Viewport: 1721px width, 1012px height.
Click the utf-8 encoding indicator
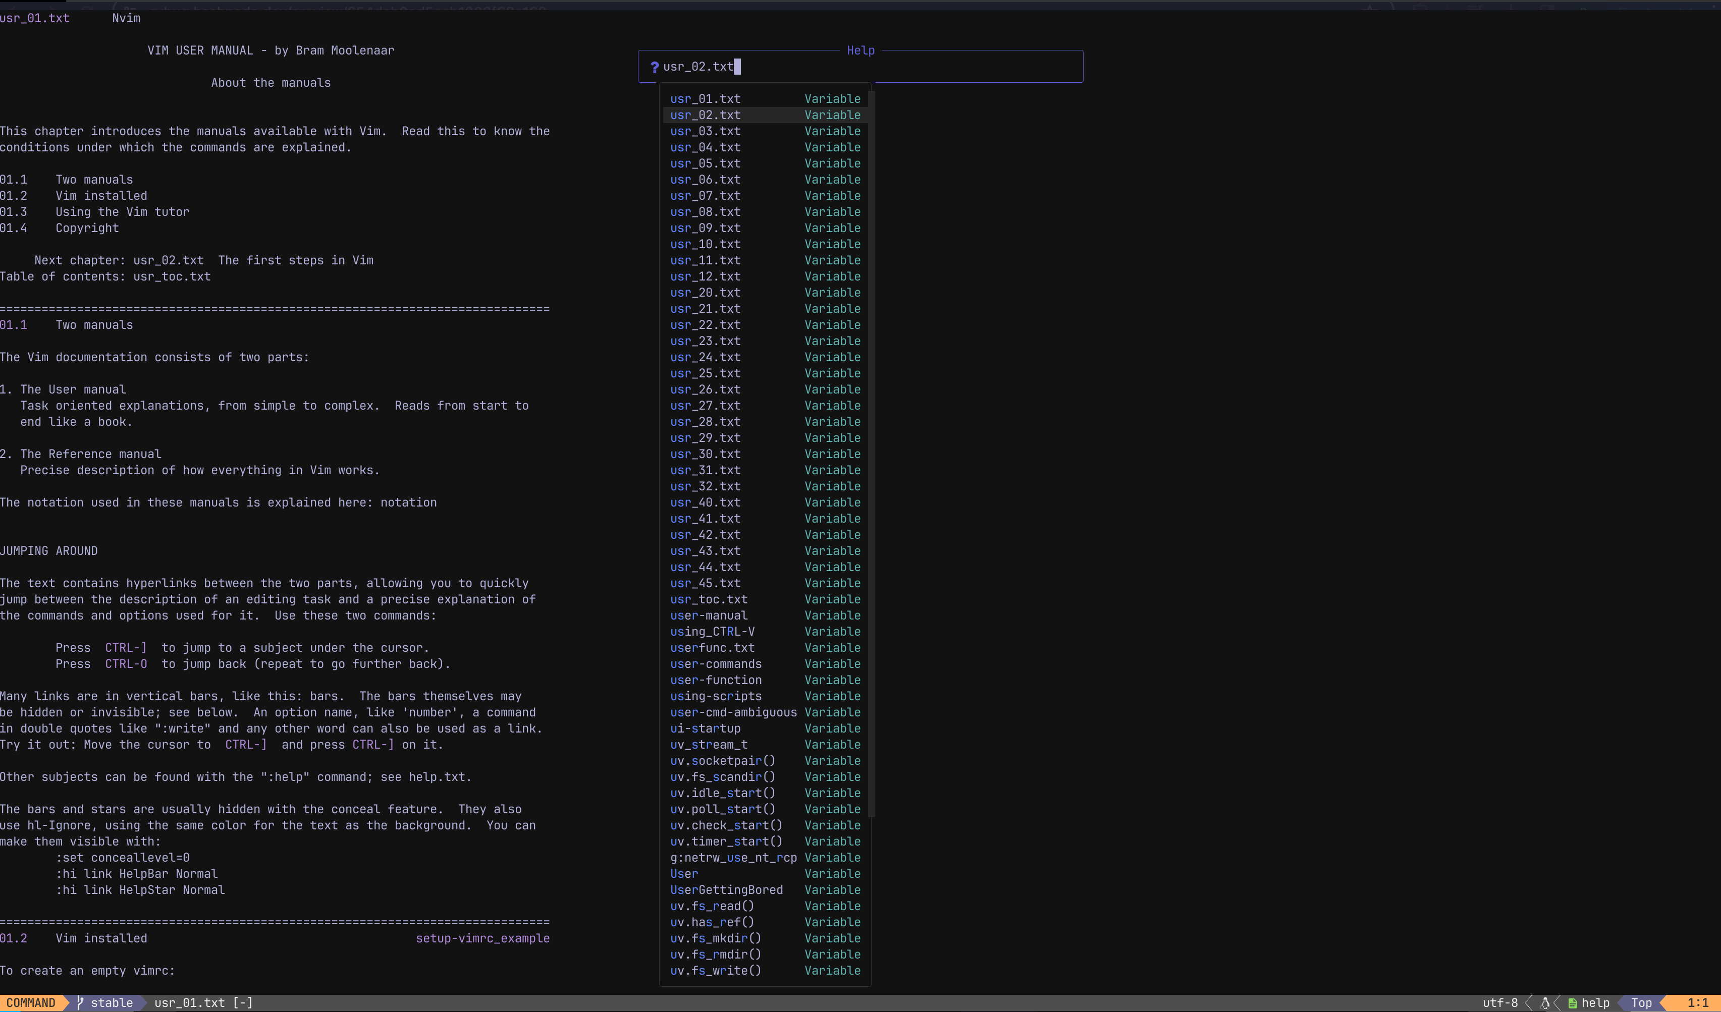pyautogui.click(x=1500, y=1002)
